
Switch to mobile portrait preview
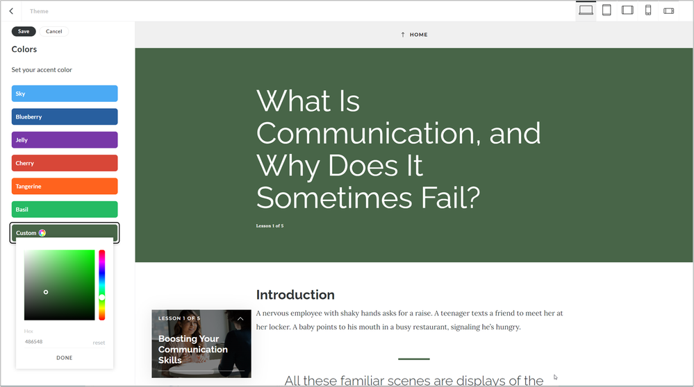pyautogui.click(x=648, y=10)
